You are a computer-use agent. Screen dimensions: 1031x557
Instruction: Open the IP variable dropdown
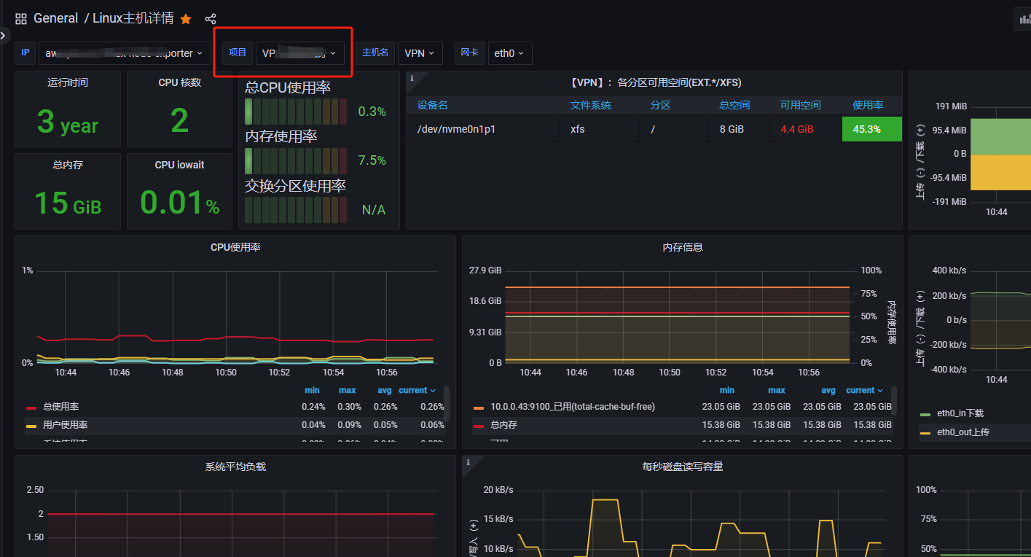point(125,53)
